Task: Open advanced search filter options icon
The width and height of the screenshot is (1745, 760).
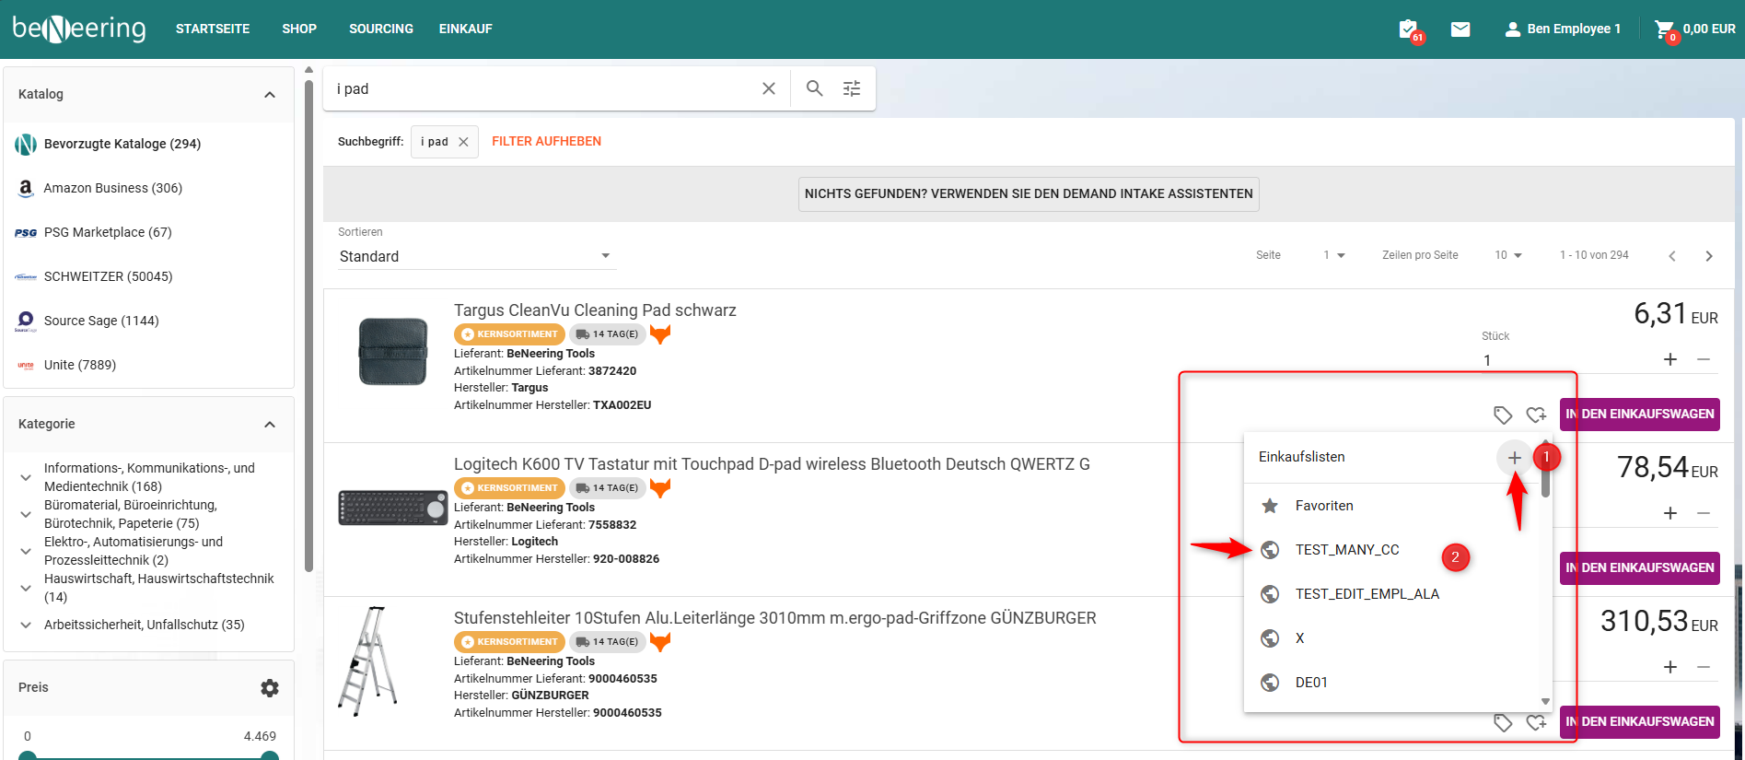Action: (852, 88)
